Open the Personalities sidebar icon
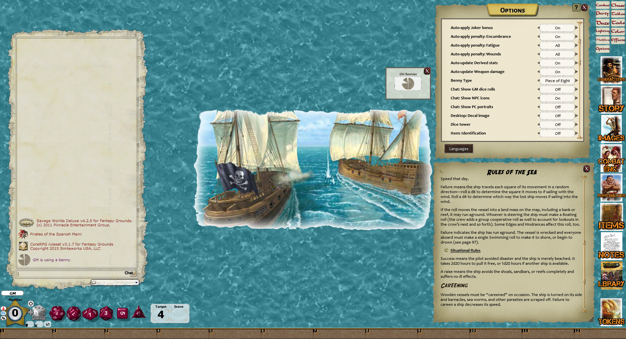 [611, 187]
